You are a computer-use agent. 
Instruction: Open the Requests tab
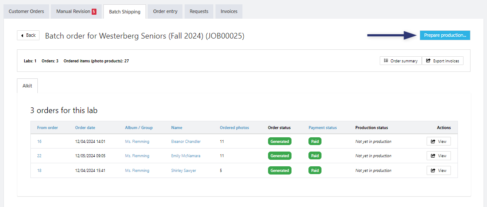[199, 11]
